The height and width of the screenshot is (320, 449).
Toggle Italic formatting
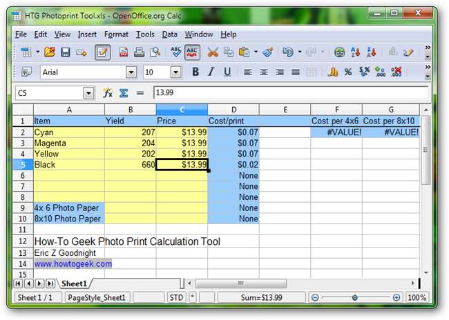click(x=210, y=72)
